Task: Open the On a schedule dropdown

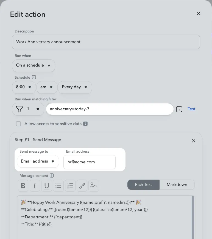Action: (x=34, y=65)
